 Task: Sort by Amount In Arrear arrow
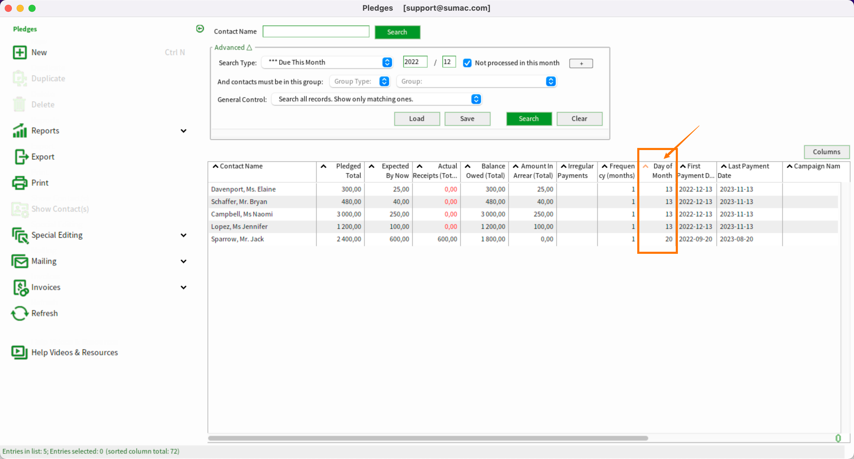click(x=516, y=166)
